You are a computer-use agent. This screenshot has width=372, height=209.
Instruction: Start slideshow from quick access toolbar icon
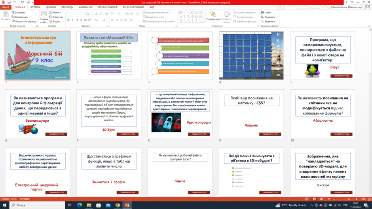pos(28,2)
